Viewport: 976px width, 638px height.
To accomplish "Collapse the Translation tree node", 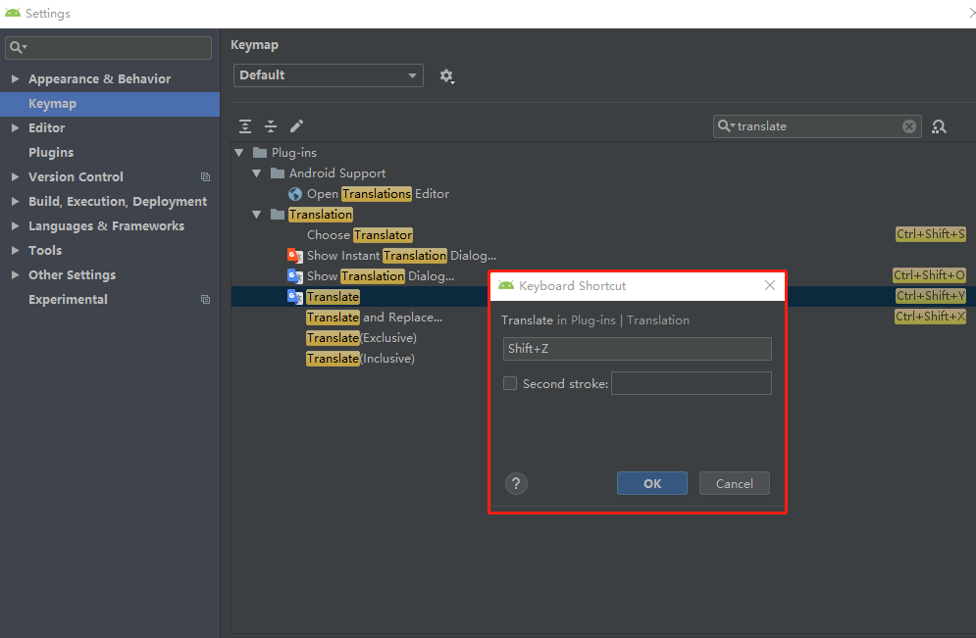I will point(256,215).
